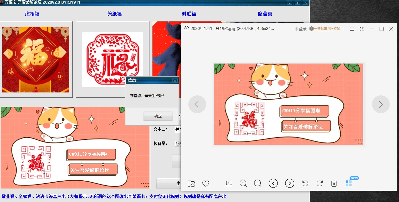The width and height of the screenshot is (399, 202).
Task: Switch to the 剪纸福 tab
Action: pos(114,14)
